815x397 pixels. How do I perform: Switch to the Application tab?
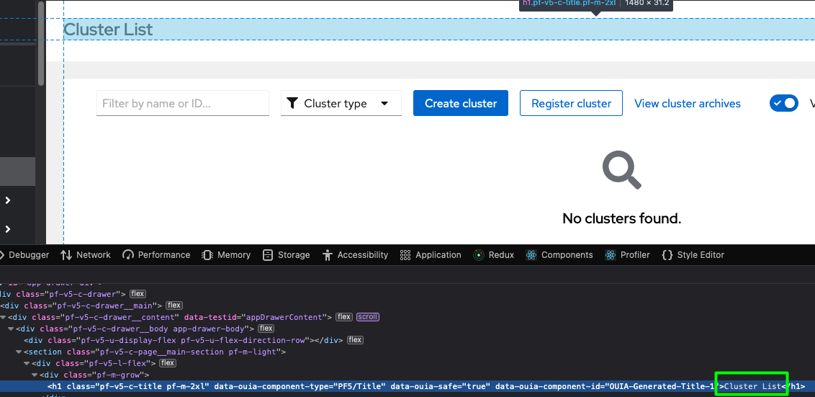pos(431,255)
